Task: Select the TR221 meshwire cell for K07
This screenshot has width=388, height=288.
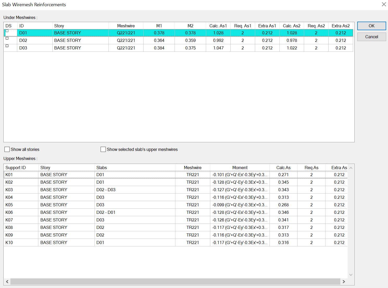Action: tap(193, 220)
